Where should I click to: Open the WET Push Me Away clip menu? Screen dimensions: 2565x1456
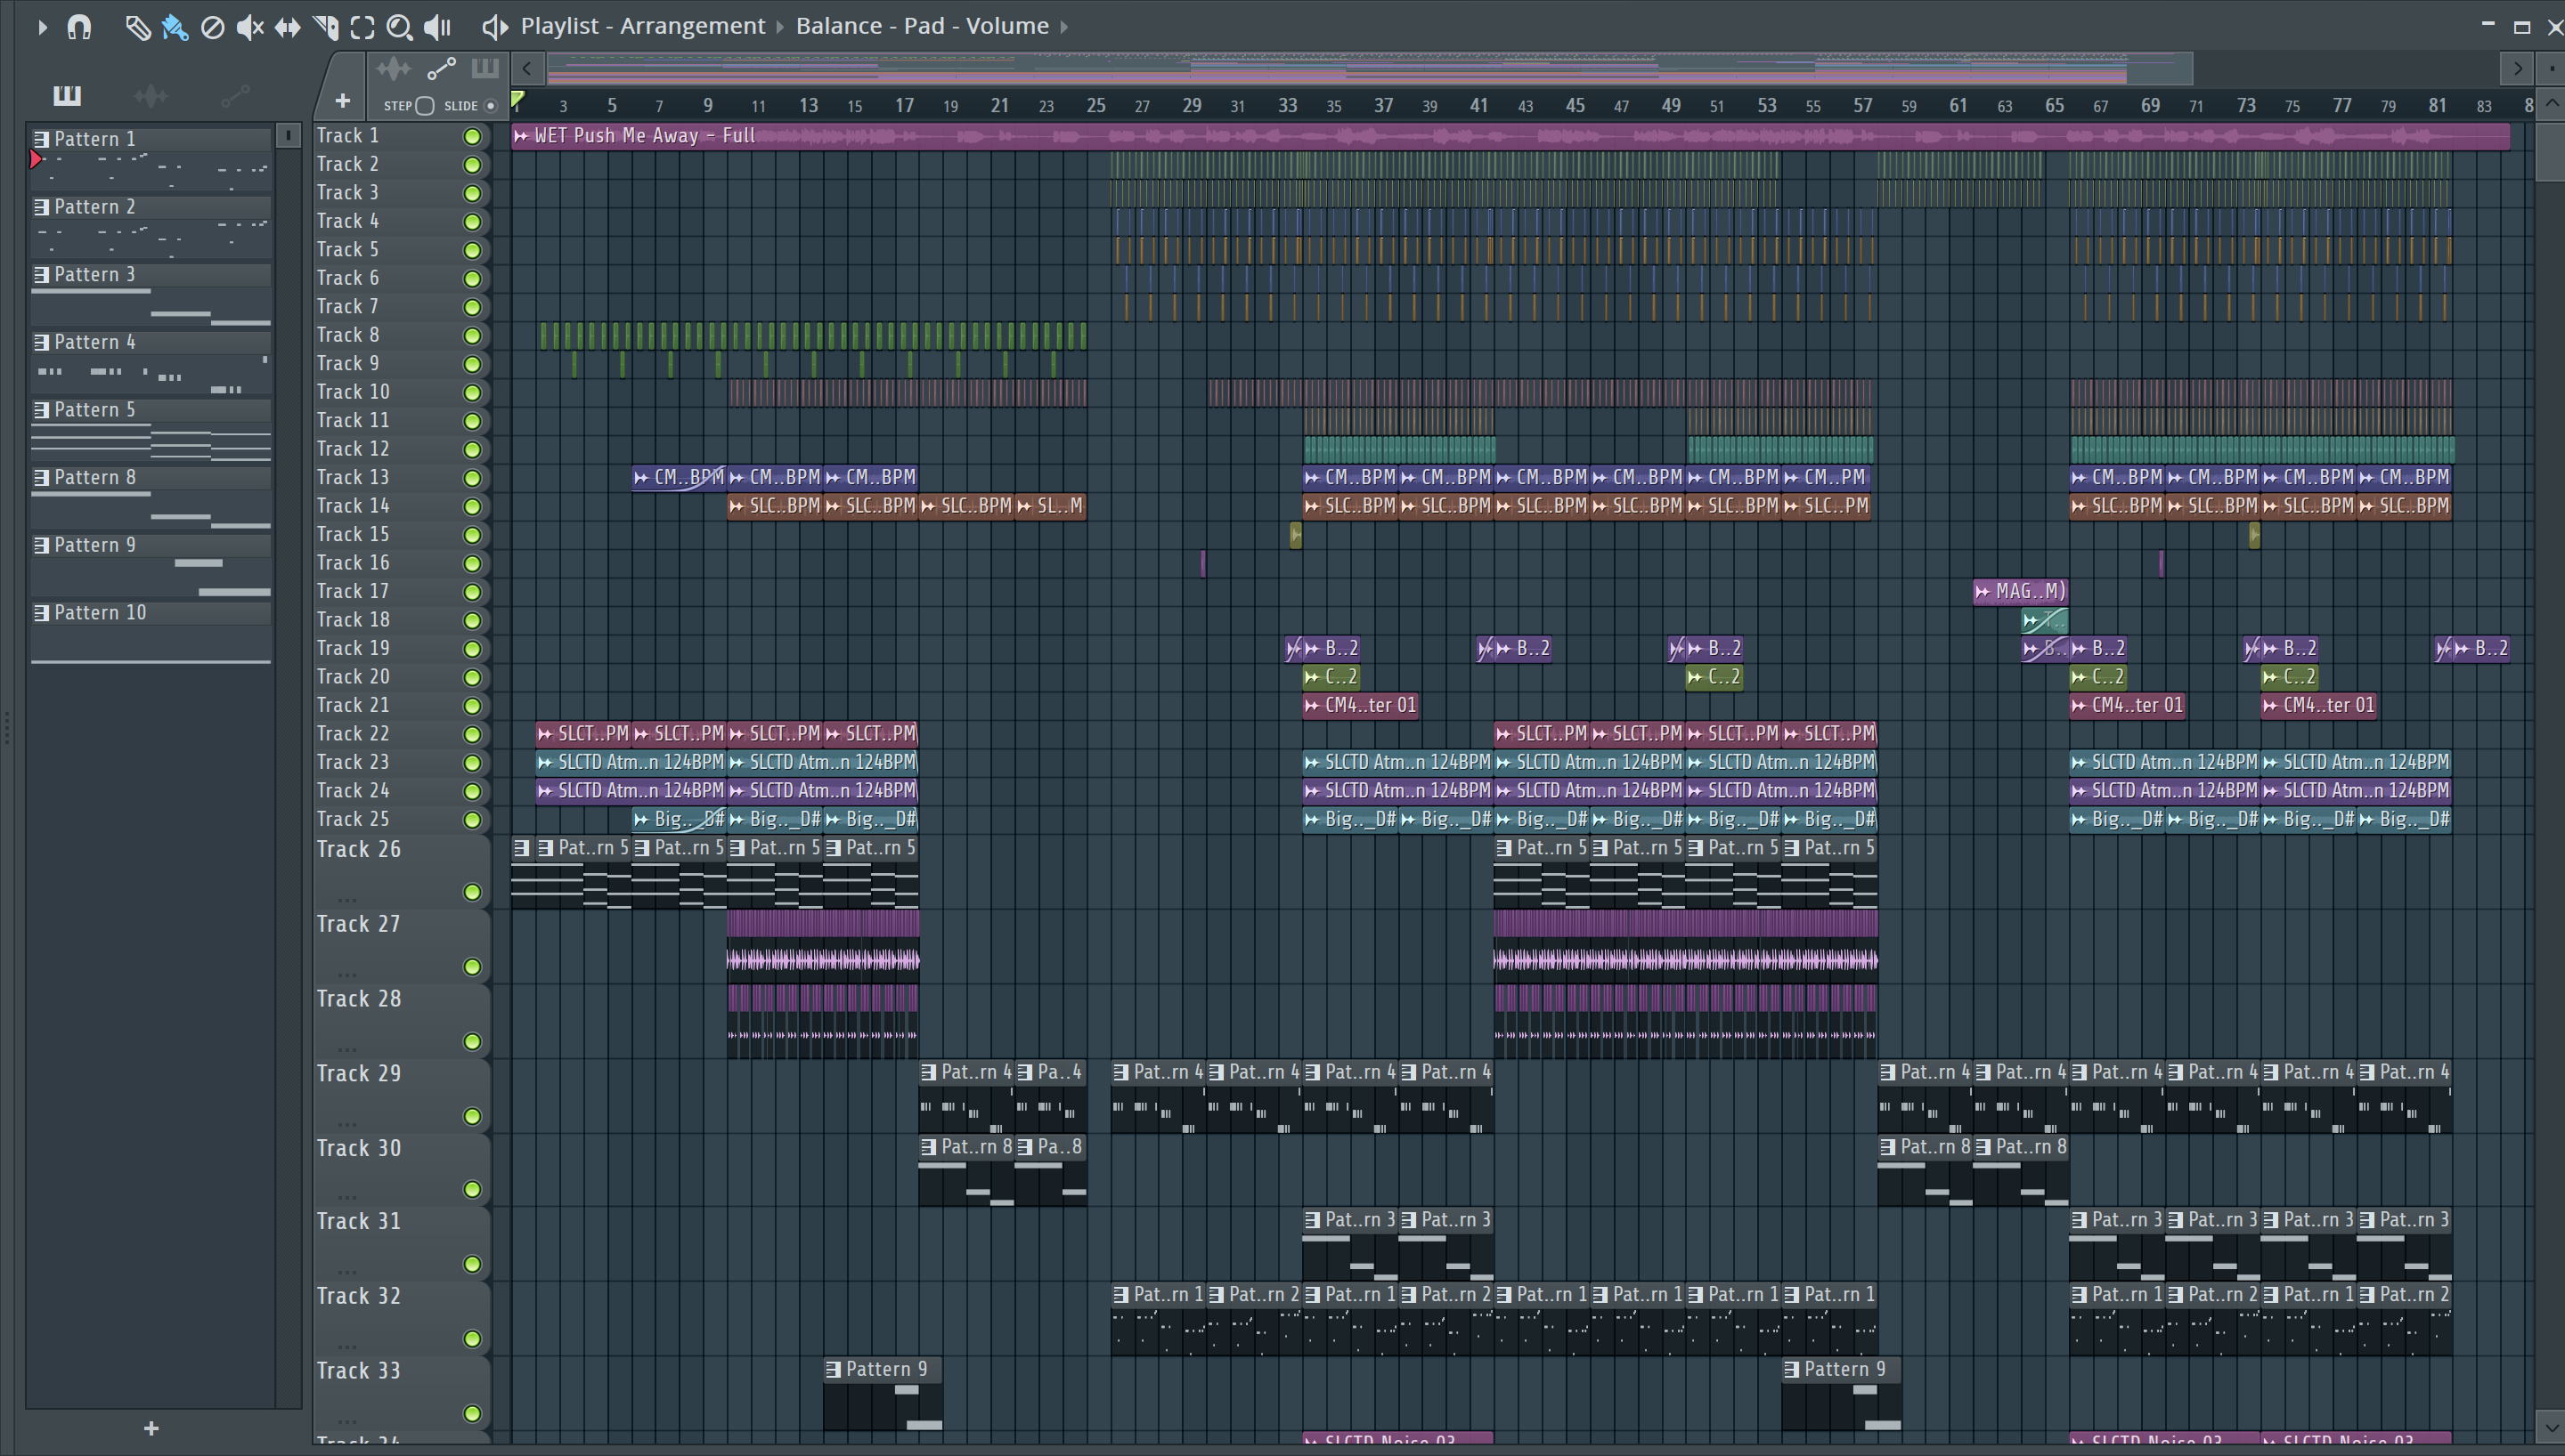click(521, 136)
